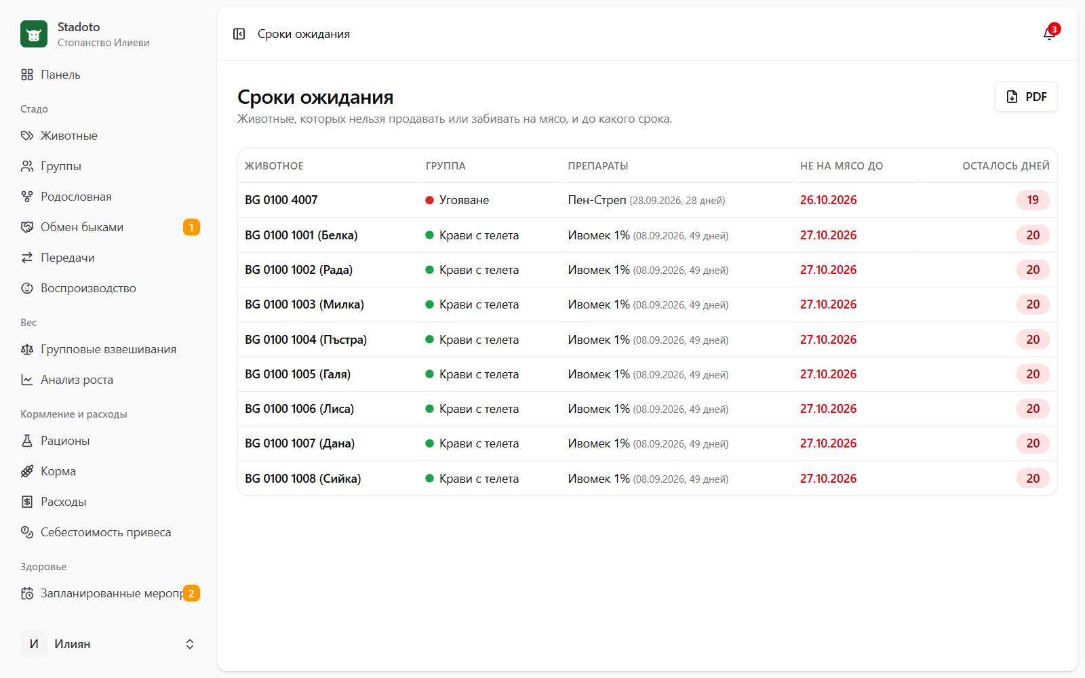Open Рационы flask icon
The width and height of the screenshot is (1085, 678).
27,441
